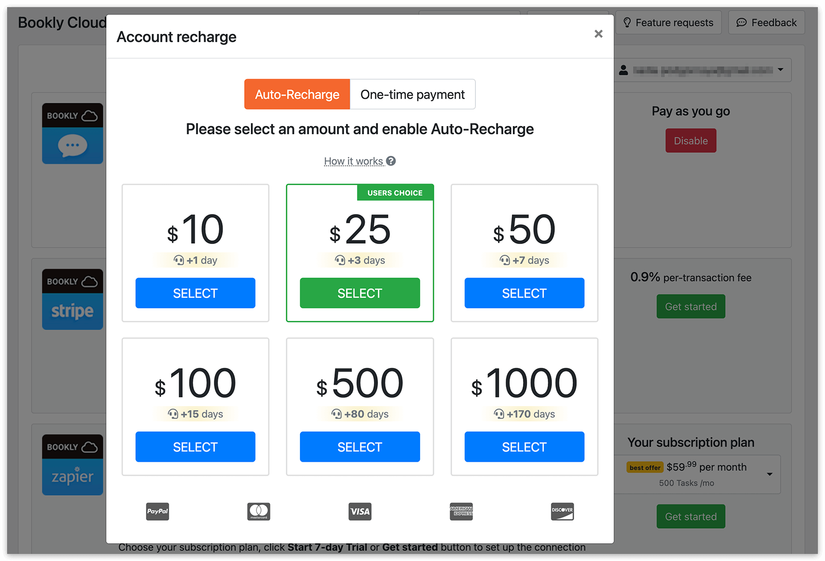Click the Mastercard payment icon
The width and height of the screenshot is (825, 561).
pos(259,511)
